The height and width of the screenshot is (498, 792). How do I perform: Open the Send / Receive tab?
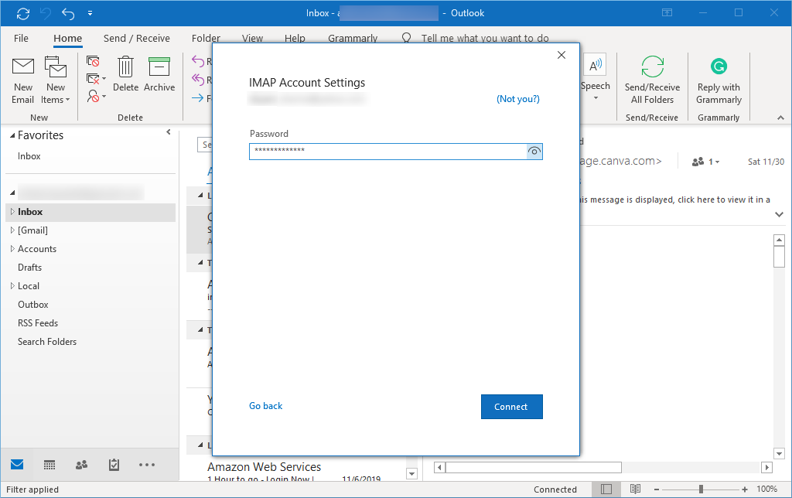pos(136,39)
